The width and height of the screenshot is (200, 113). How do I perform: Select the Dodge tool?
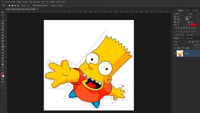coord(2,50)
